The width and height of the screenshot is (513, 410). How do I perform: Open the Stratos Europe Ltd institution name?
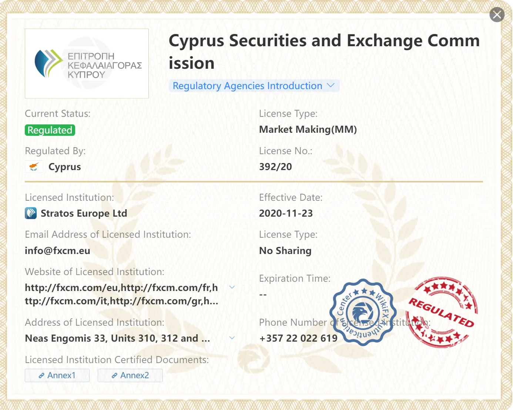[84, 213]
